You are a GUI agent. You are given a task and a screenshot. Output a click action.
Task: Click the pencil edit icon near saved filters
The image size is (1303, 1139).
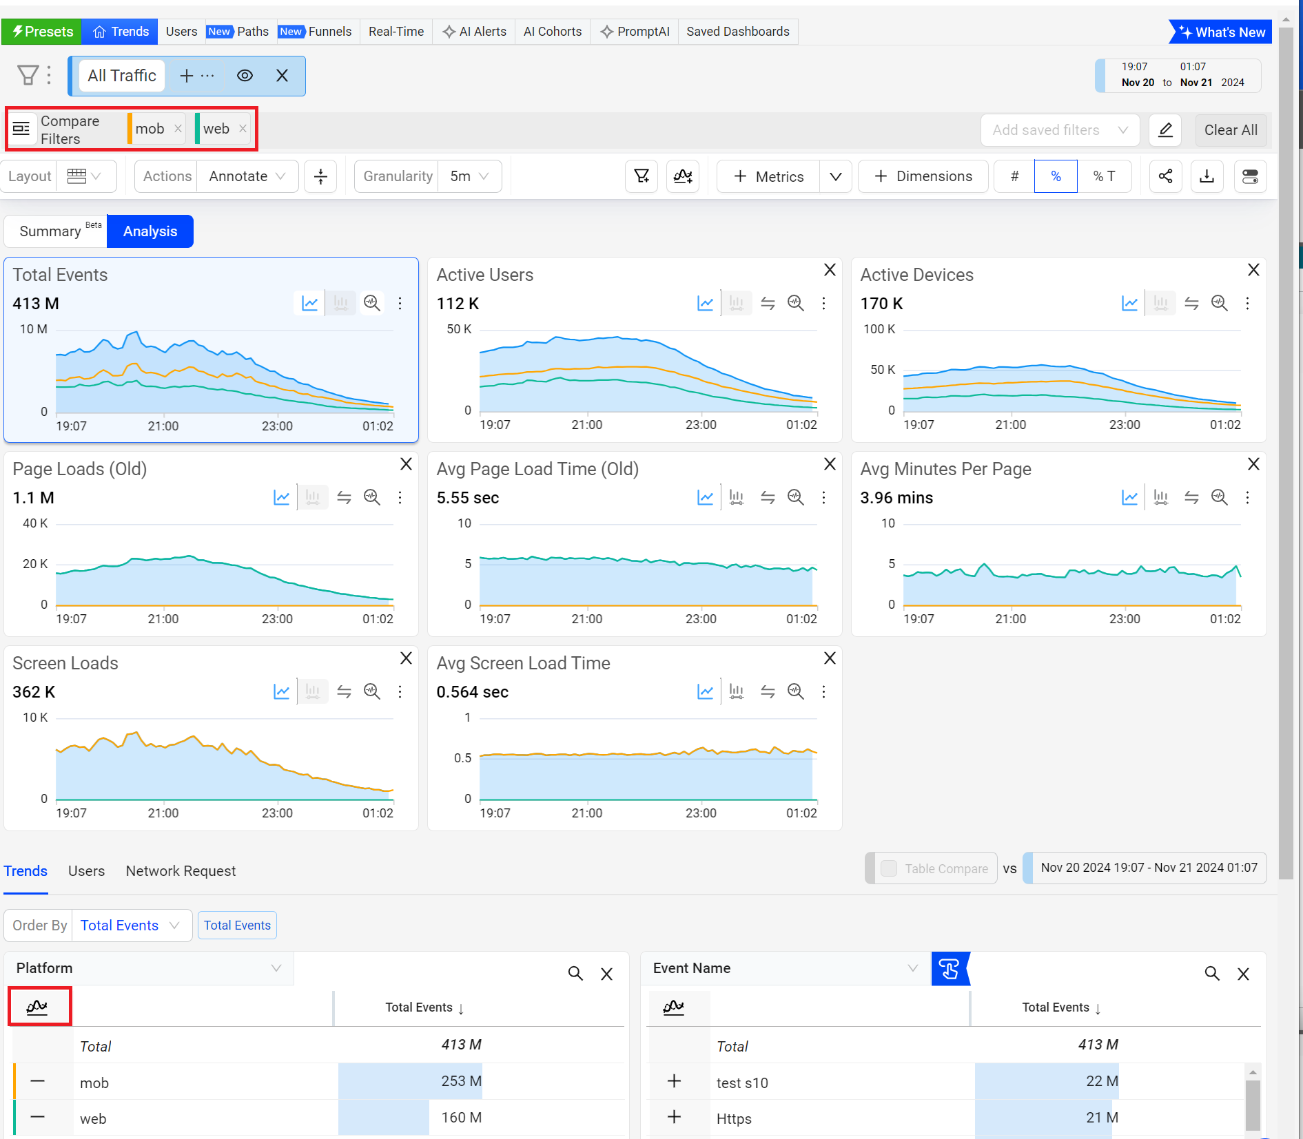pyautogui.click(x=1165, y=130)
